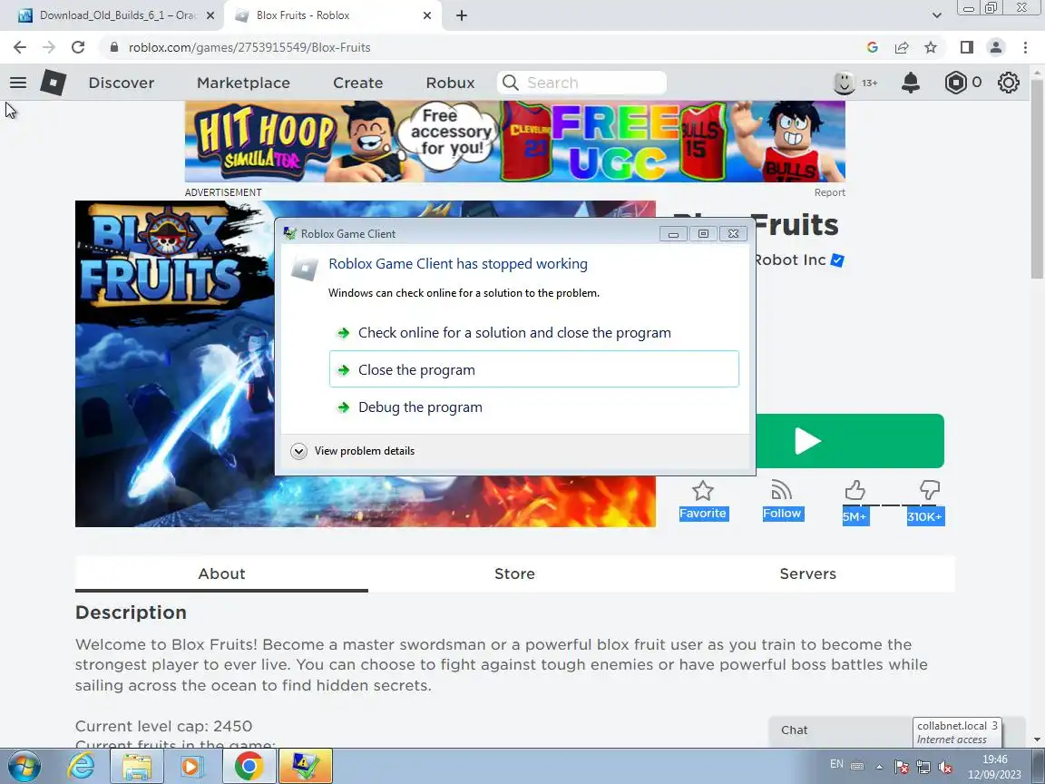The image size is (1045, 784).
Task: Open the Create menu item
Action: [358, 83]
